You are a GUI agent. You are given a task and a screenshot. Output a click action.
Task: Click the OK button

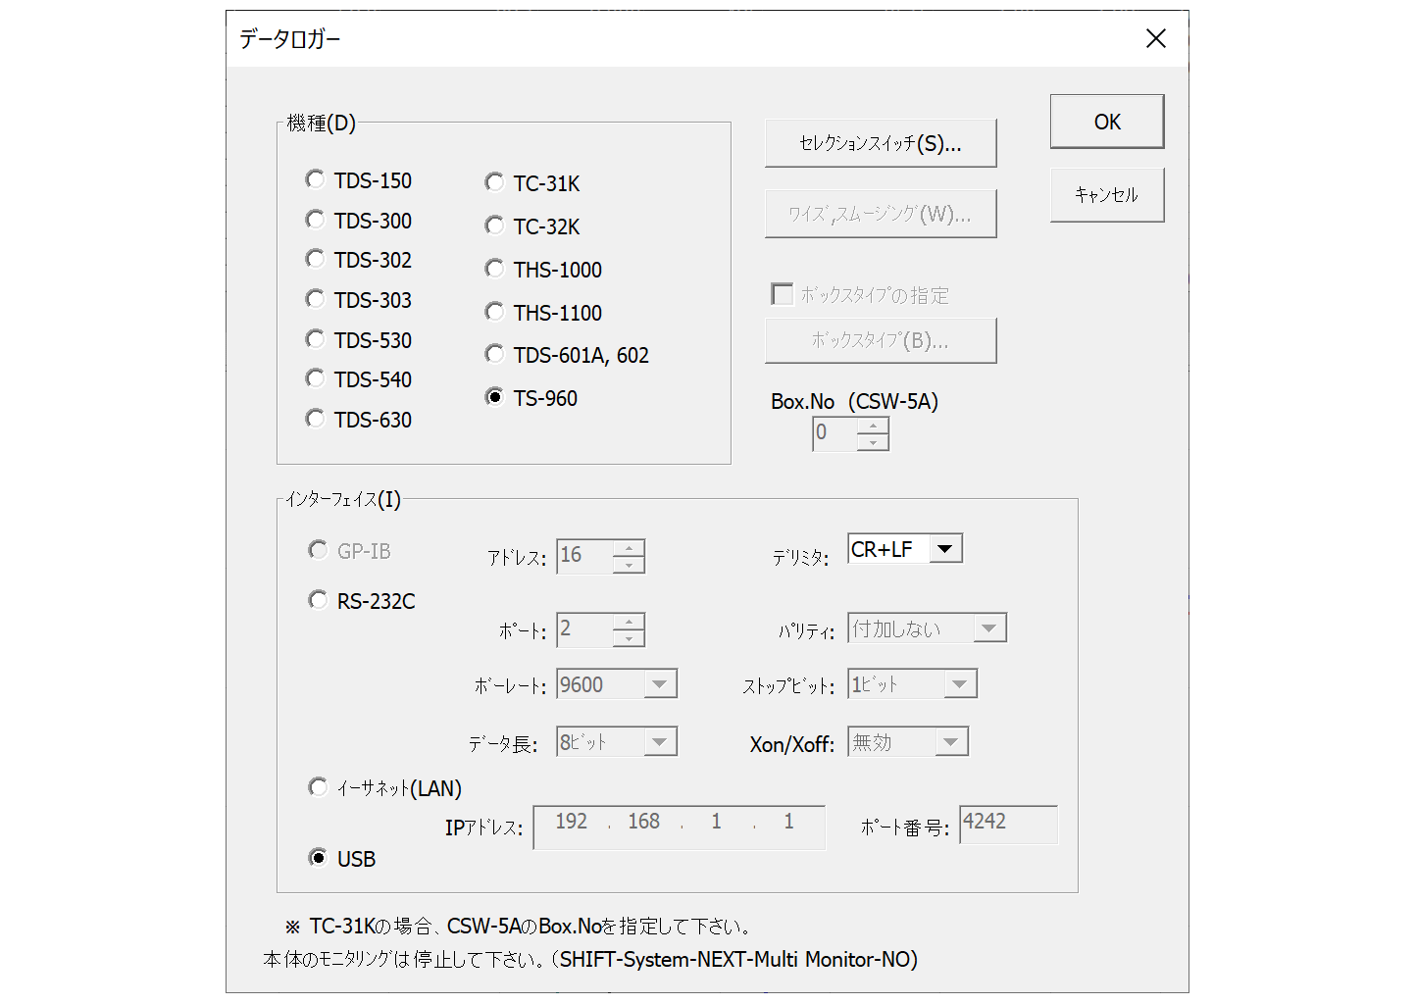click(1106, 121)
